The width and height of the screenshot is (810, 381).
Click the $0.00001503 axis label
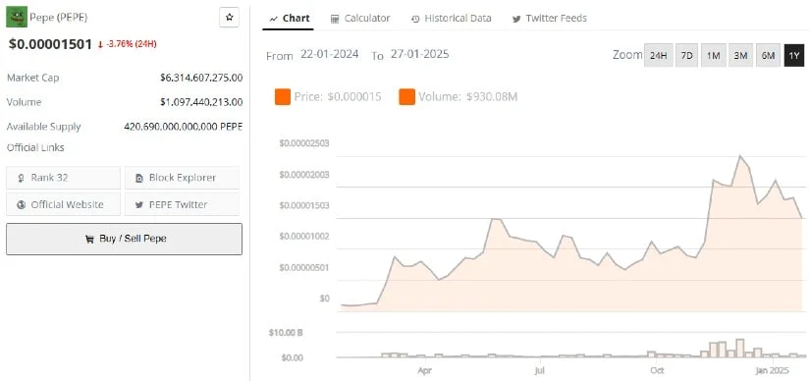304,205
